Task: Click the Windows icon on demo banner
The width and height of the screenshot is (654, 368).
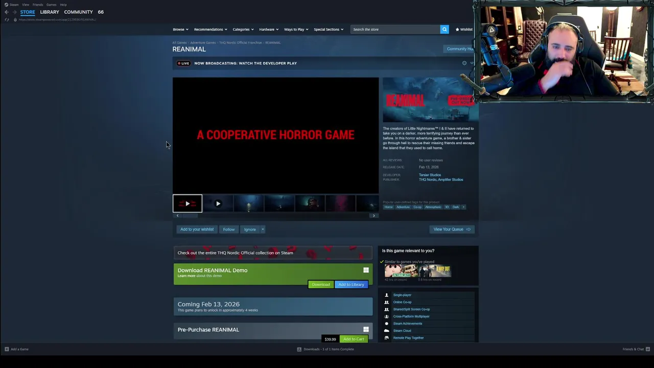Action: 366,270
